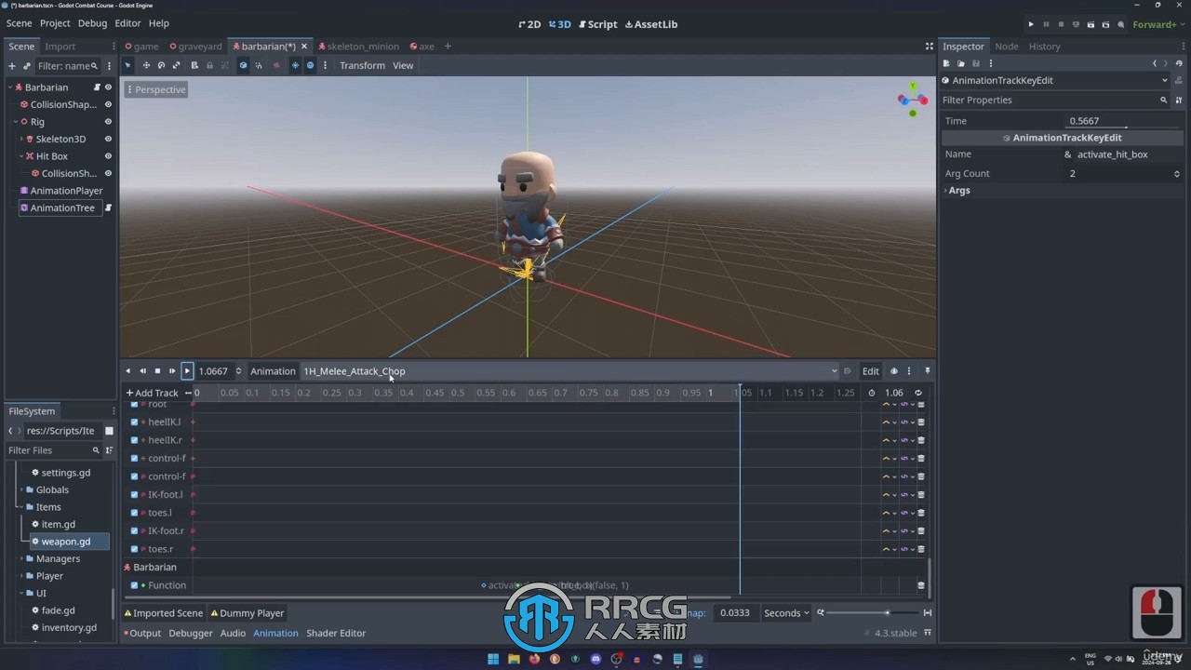
Task: Open the animation name dropdown
Action: 570,371
